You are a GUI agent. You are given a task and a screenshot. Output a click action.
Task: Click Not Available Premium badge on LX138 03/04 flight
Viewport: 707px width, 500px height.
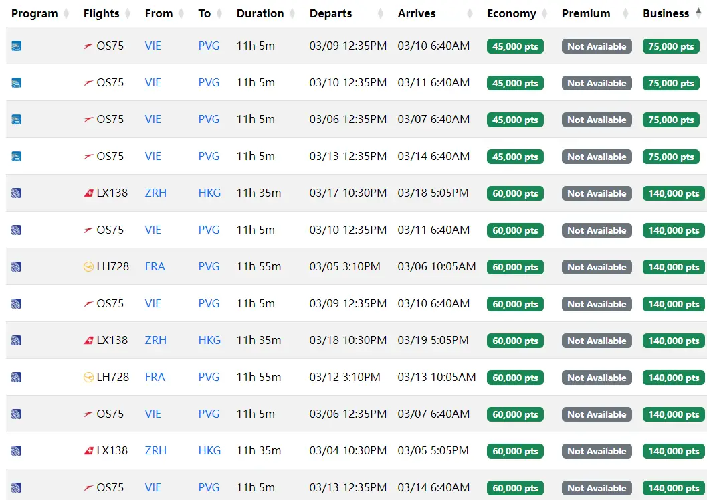coord(597,451)
